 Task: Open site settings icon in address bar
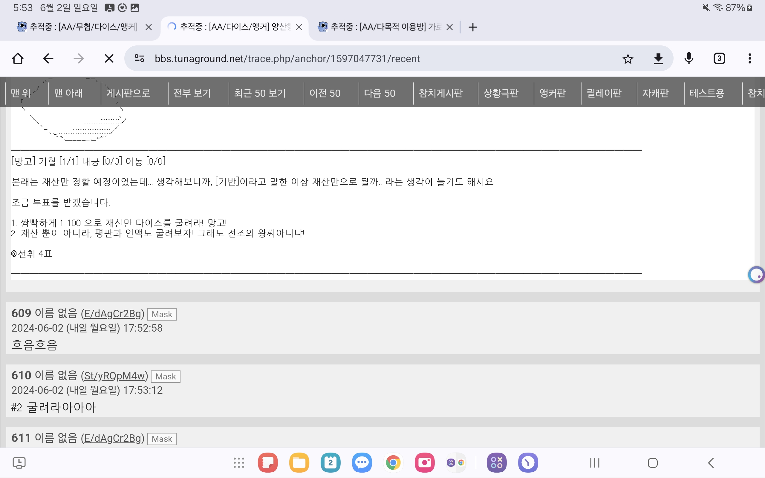pos(140,59)
